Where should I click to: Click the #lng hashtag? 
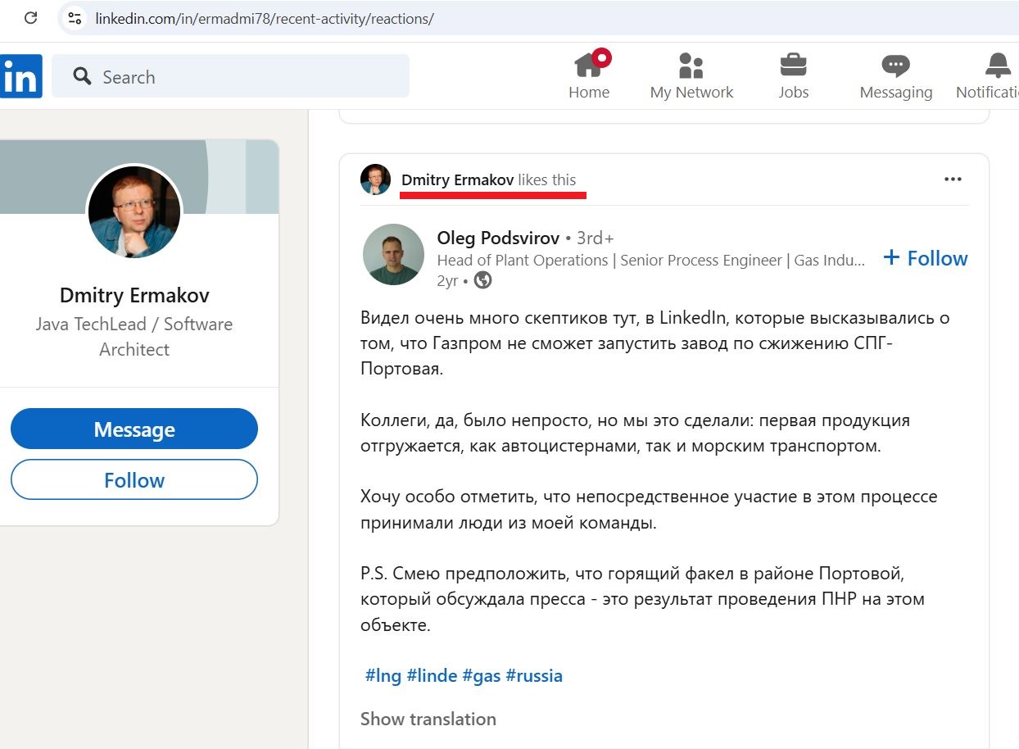click(x=383, y=676)
